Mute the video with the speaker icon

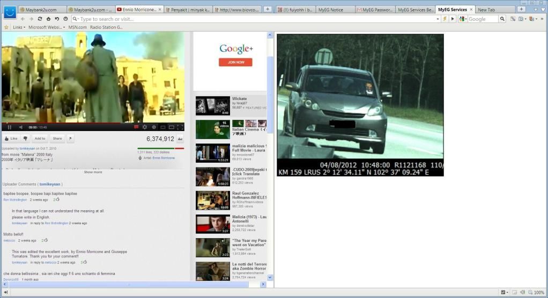point(21,127)
